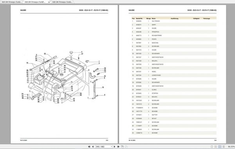The width and height of the screenshot is (235, 149).
Task: Select the STOPFEN row in the parts list
Action: [x=174, y=93]
